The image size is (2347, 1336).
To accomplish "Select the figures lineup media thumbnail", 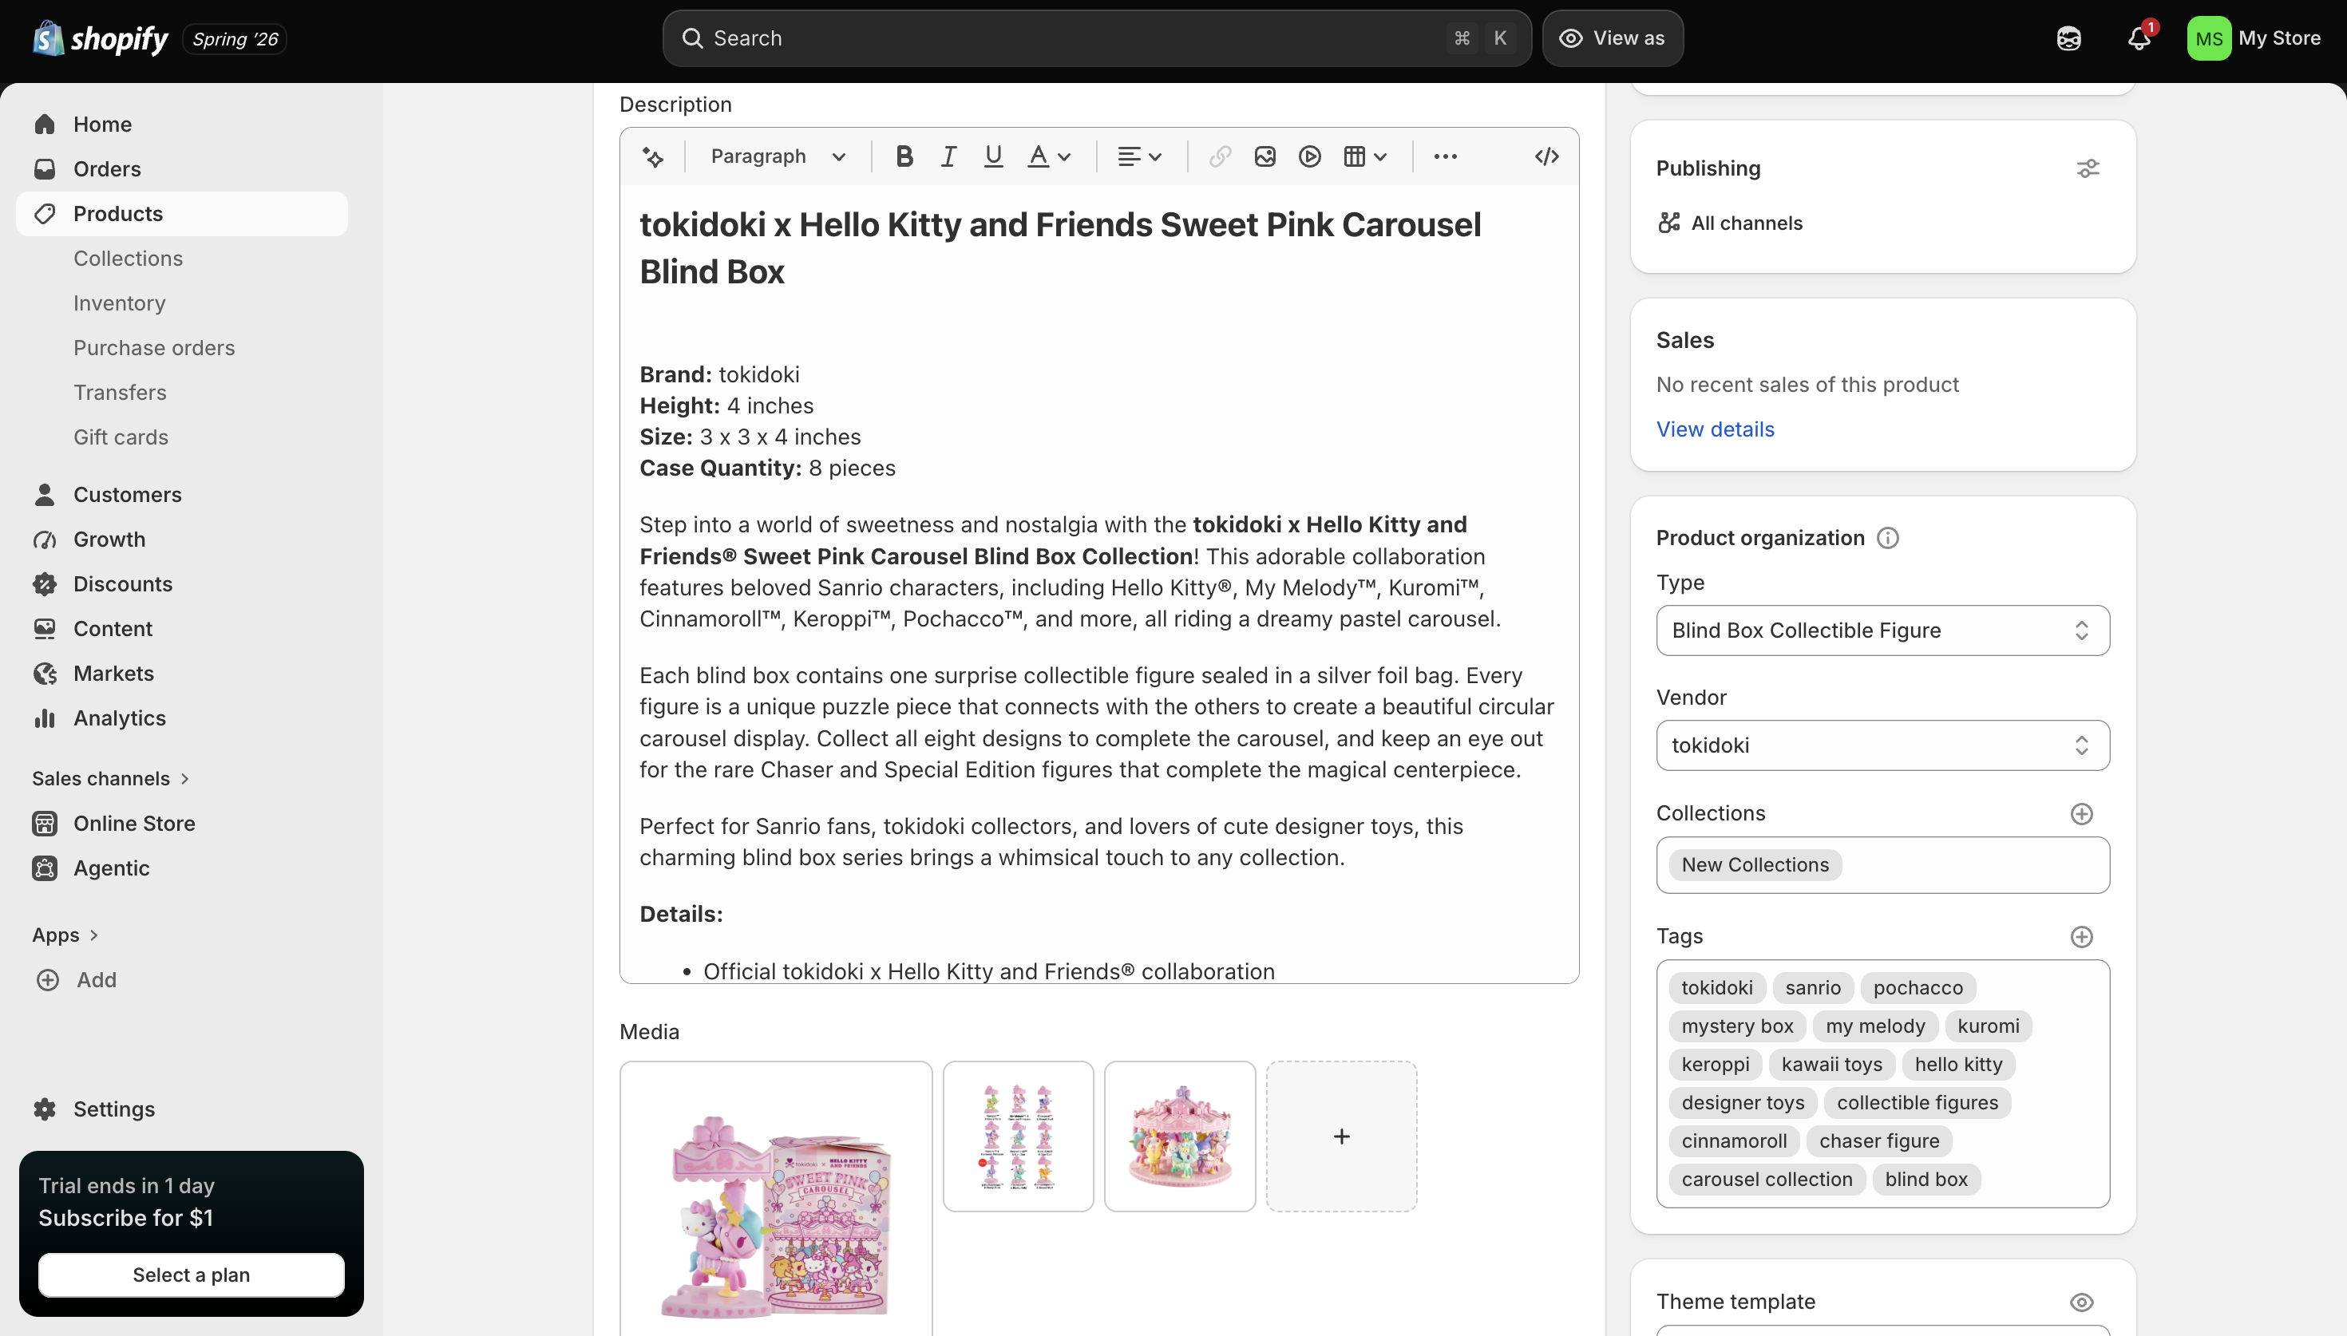I will 1018,1137.
